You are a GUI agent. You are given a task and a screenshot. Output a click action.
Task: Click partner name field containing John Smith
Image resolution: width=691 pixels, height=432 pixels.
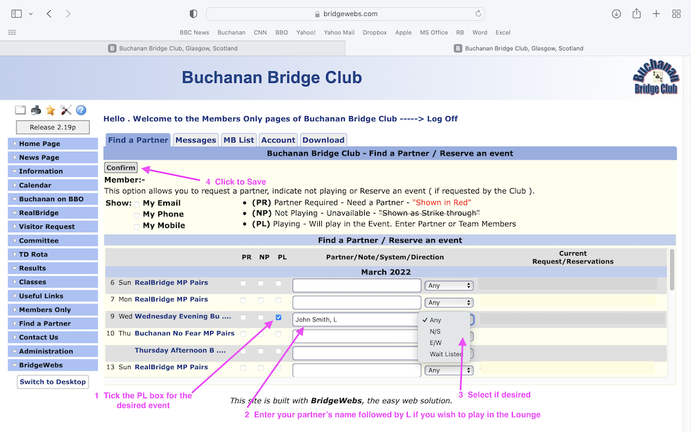click(355, 320)
